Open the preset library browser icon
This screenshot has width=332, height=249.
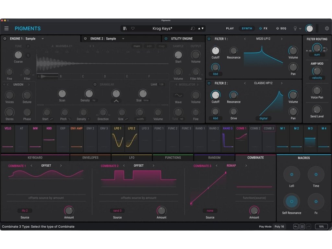tap(125, 29)
